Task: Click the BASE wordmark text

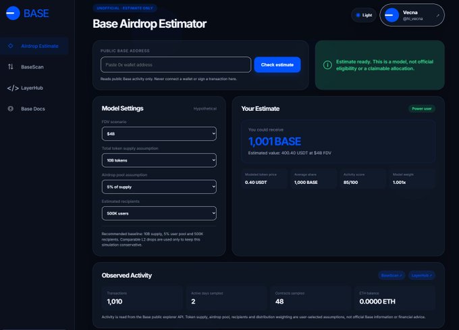Action: tap(36, 14)
